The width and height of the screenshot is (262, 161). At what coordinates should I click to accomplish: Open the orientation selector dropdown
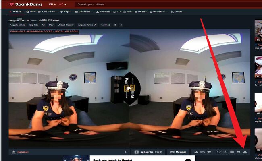coord(62,4)
